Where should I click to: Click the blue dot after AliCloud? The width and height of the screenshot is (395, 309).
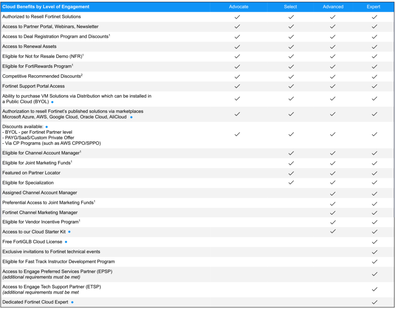(x=131, y=117)
